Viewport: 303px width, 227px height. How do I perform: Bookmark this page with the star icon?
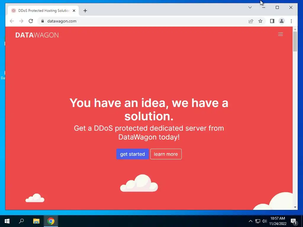pyautogui.click(x=260, y=21)
